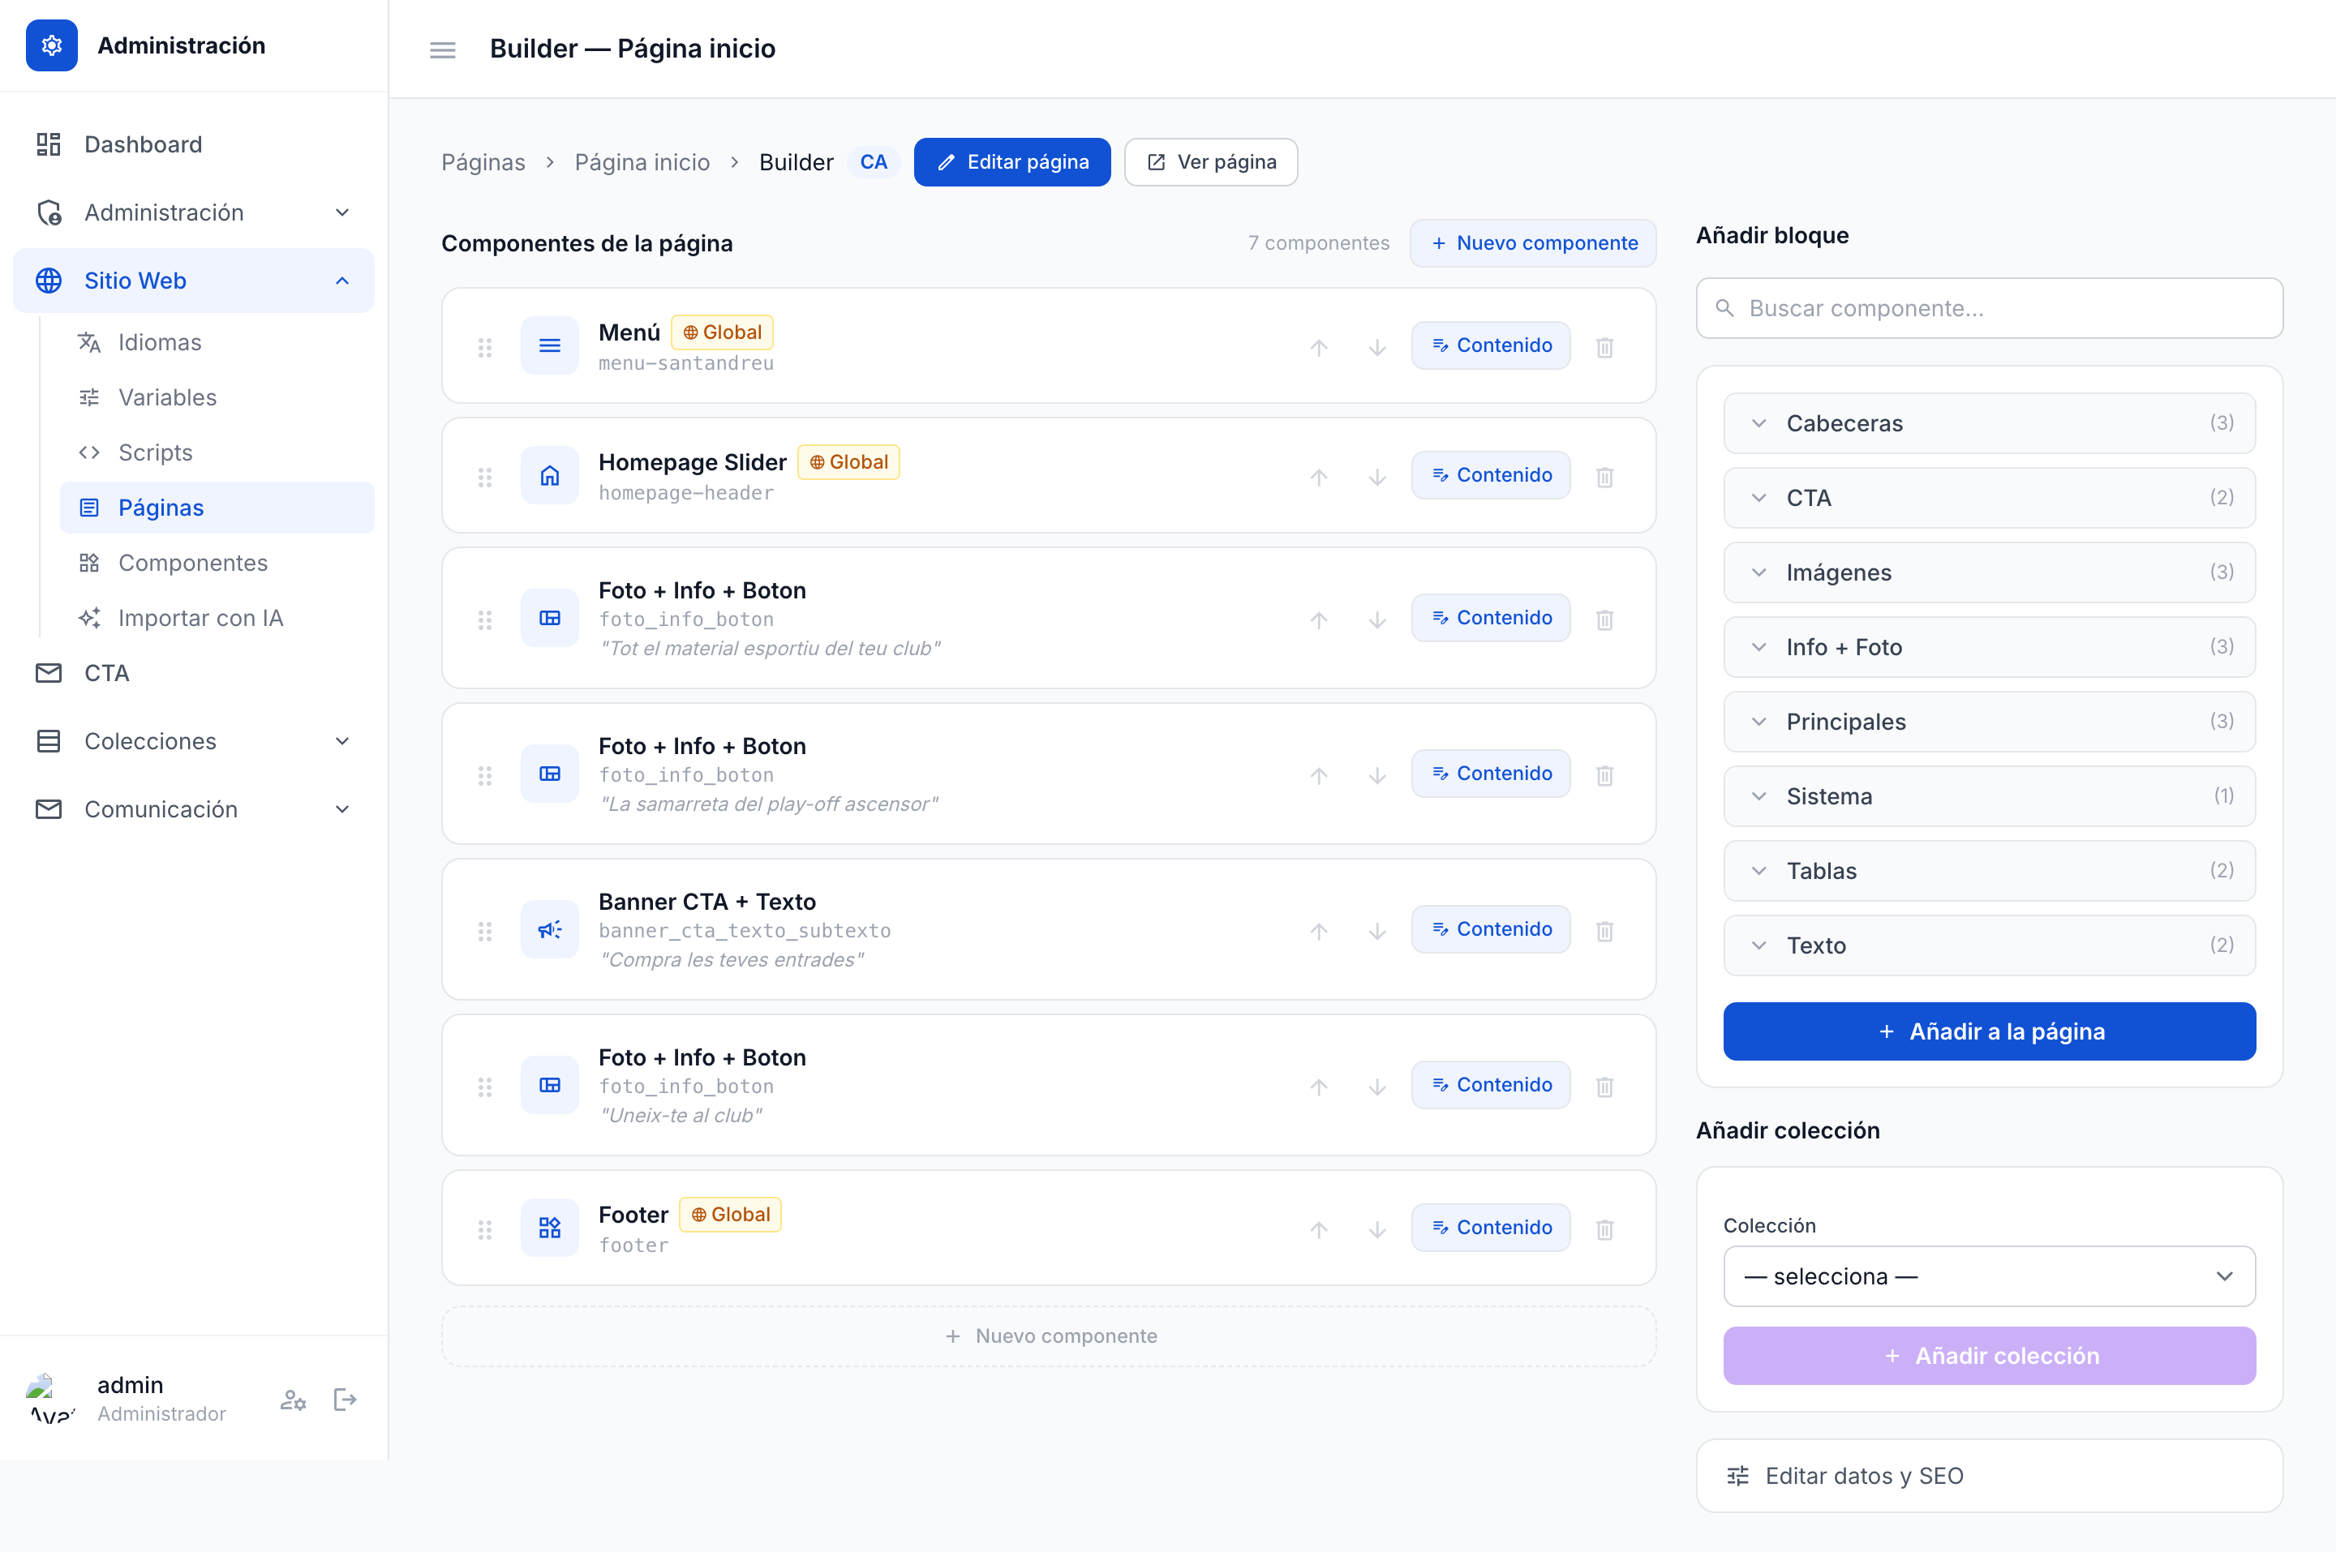Move Banner CTA + Texto component up

pyautogui.click(x=1318, y=932)
